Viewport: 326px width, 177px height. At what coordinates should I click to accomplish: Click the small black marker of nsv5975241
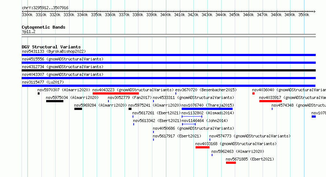click(x=130, y=109)
